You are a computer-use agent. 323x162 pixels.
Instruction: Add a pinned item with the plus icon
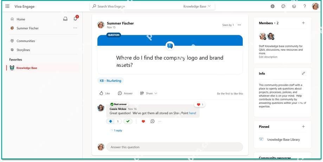point(303,126)
